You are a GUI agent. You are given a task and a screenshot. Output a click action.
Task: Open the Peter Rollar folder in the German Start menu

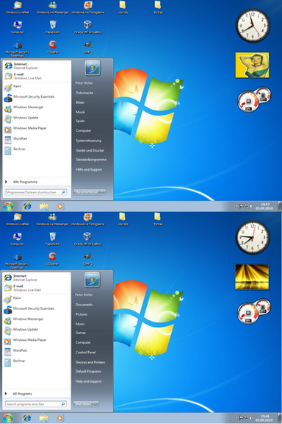point(84,83)
